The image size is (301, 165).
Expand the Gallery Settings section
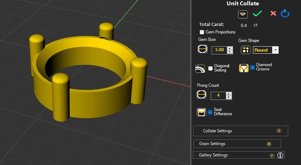tap(272, 155)
